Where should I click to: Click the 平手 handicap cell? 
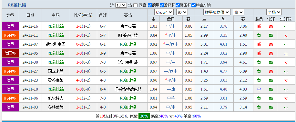(x=171, y=98)
